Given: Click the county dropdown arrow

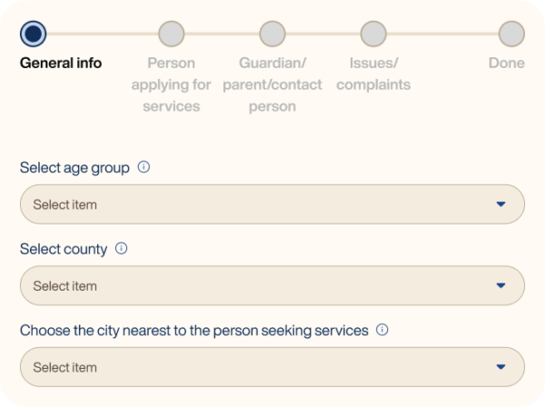Looking at the screenshot, I should (x=500, y=285).
